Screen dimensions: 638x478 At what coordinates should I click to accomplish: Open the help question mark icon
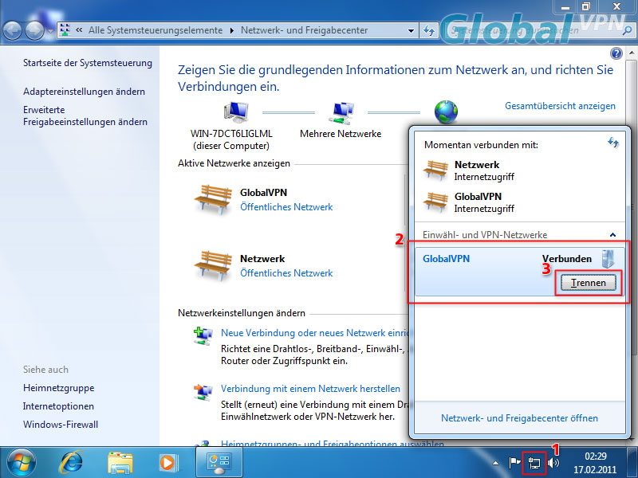[x=616, y=53]
